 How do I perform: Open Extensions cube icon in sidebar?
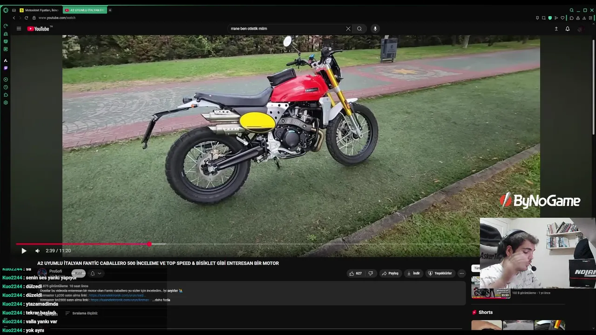pos(6,95)
